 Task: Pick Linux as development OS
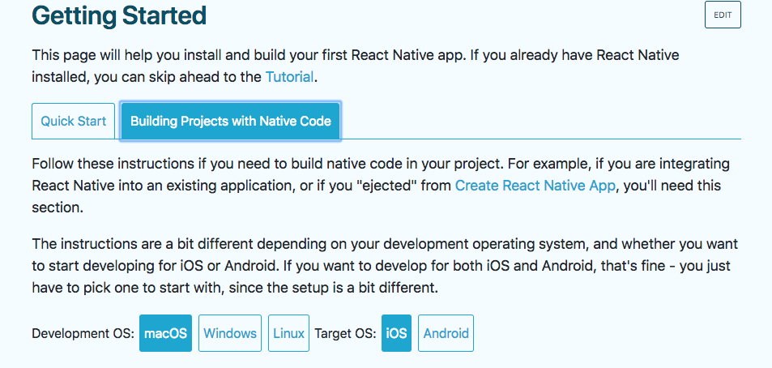point(288,333)
